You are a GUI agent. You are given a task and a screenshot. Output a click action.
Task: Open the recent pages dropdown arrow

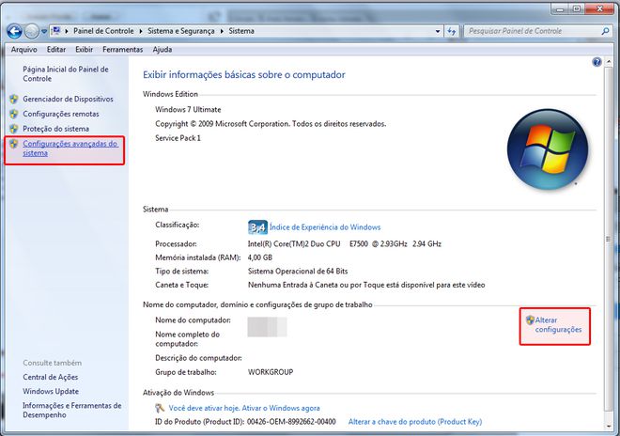[x=44, y=31]
